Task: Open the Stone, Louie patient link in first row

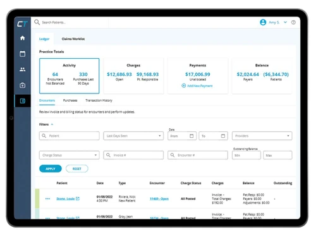Action: tap(66, 198)
